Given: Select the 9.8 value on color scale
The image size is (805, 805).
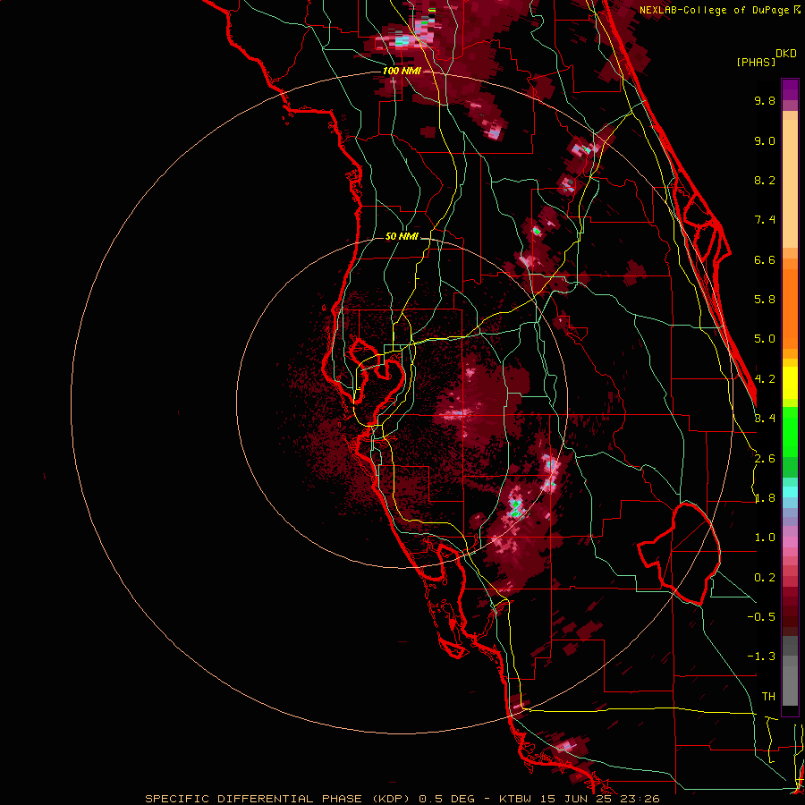Looking at the screenshot, I should (x=765, y=100).
